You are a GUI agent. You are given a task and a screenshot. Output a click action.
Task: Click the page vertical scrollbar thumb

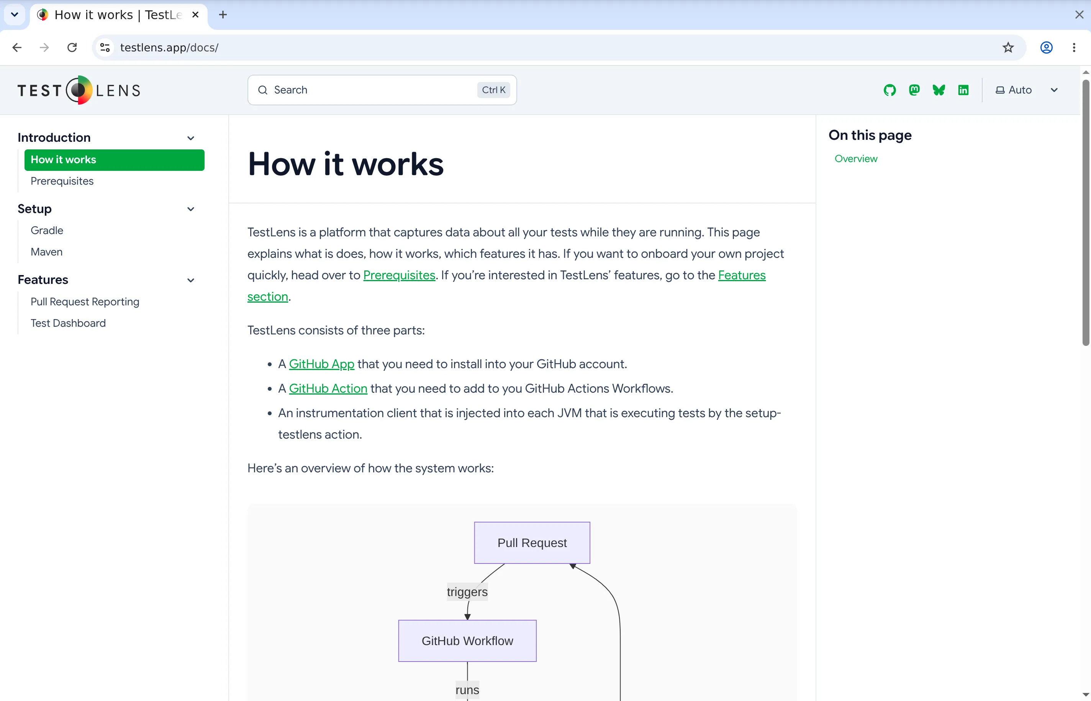(1086, 213)
